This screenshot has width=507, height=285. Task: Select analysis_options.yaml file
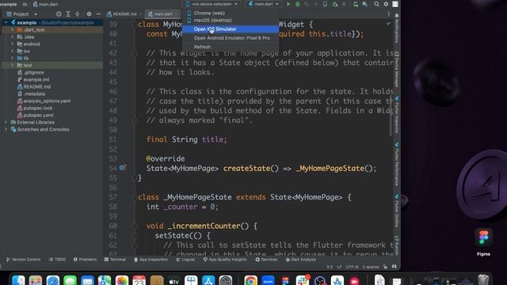[47, 101]
